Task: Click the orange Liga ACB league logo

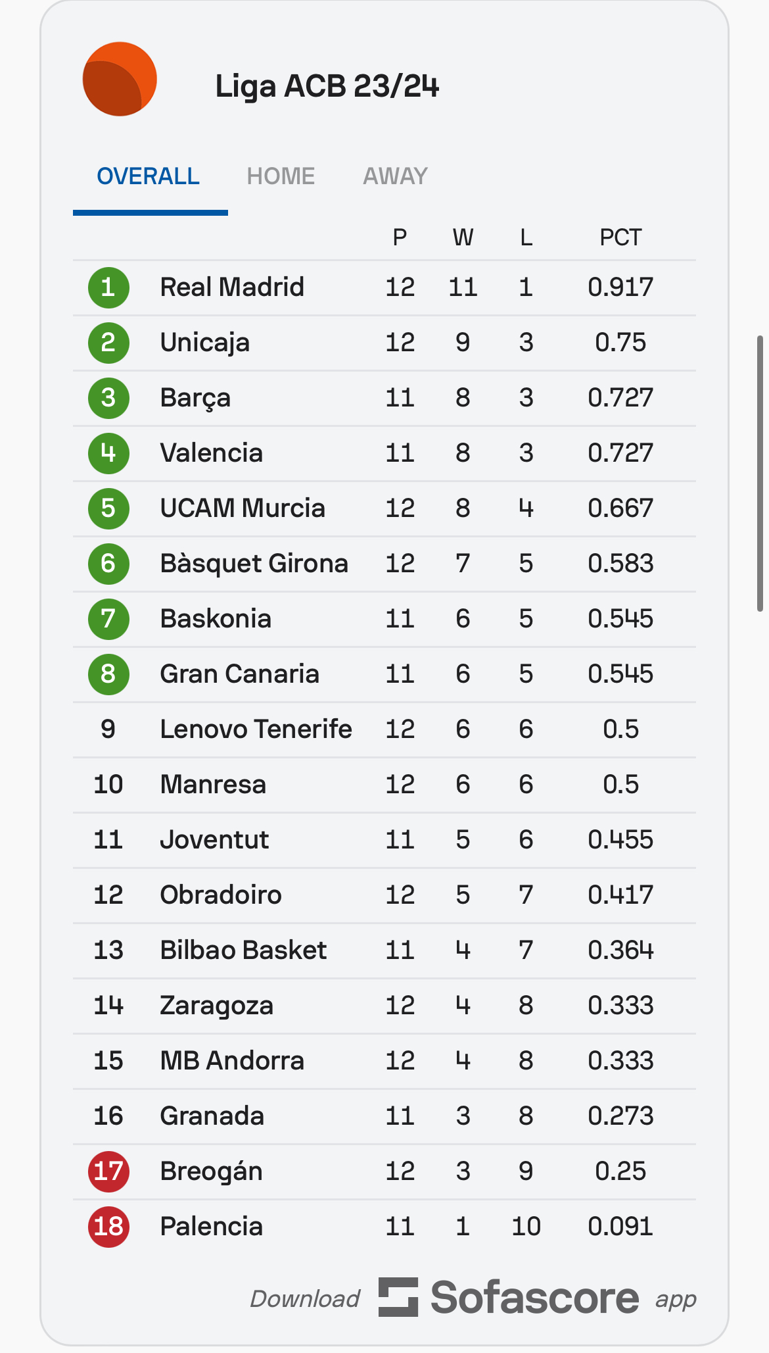Action: pos(120,80)
